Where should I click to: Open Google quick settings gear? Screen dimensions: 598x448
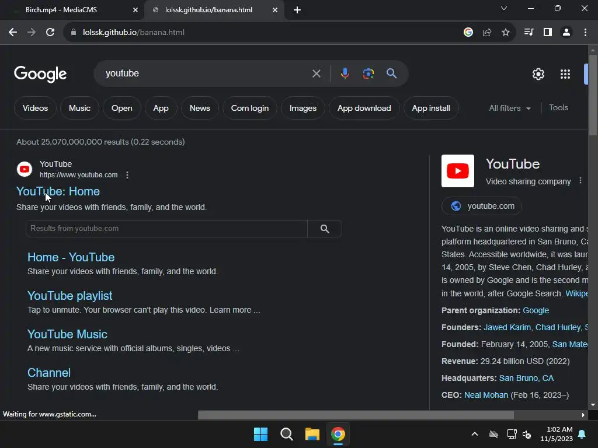tap(538, 74)
